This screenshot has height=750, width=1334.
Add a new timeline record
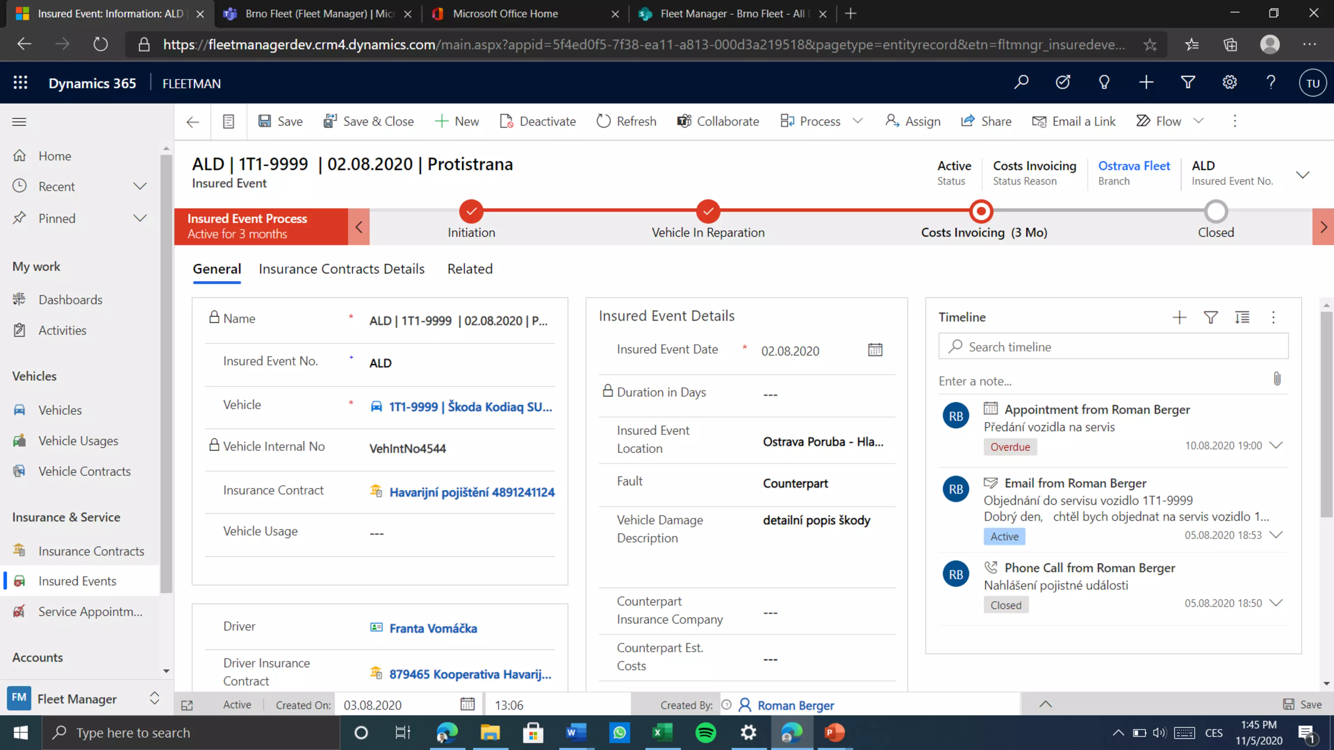tap(1179, 317)
